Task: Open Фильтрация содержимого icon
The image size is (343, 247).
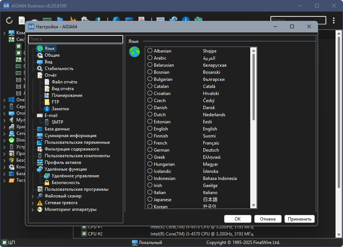Action: pyautogui.click(x=40, y=149)
